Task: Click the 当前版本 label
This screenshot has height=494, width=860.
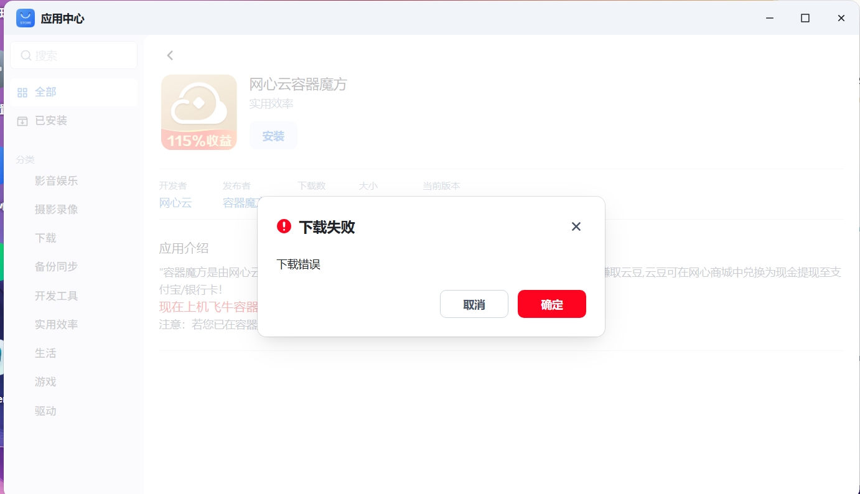Action: (x=441, y=186)
